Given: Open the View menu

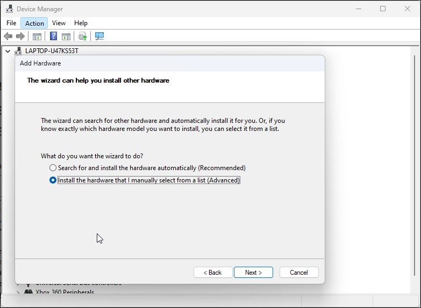Looking at the screenshot, I should (x=59, y=23).
